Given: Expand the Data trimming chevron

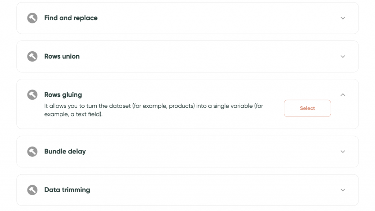Looking at the screenshot, I should (x=343, y=190).
